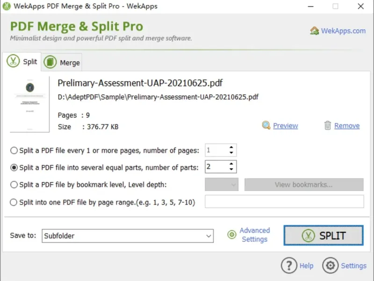This screenshot has width=374, height=281.
Task: Click the gear Settings icon
Action: (x=330, y=265)
